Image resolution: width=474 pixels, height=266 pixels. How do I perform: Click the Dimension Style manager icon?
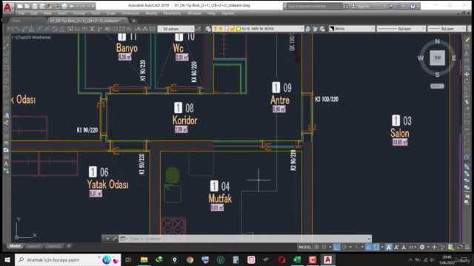(x=198, y=29)
